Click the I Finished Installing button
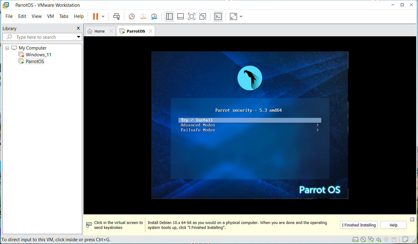The image size is (418, 244). click(x=359, y=225)
